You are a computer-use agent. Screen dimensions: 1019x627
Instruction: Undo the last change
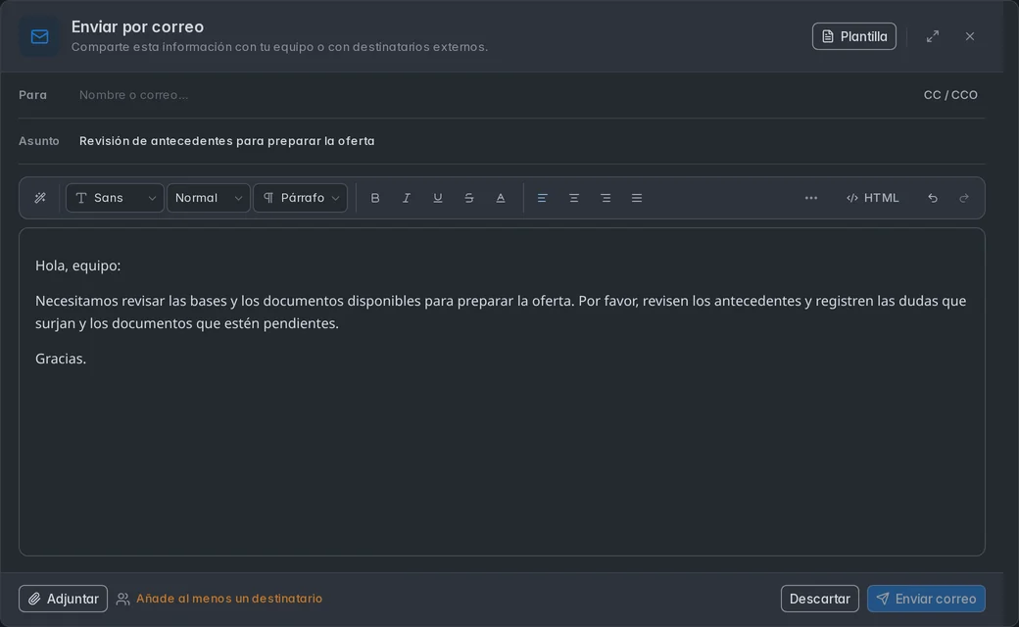[933, 198]
